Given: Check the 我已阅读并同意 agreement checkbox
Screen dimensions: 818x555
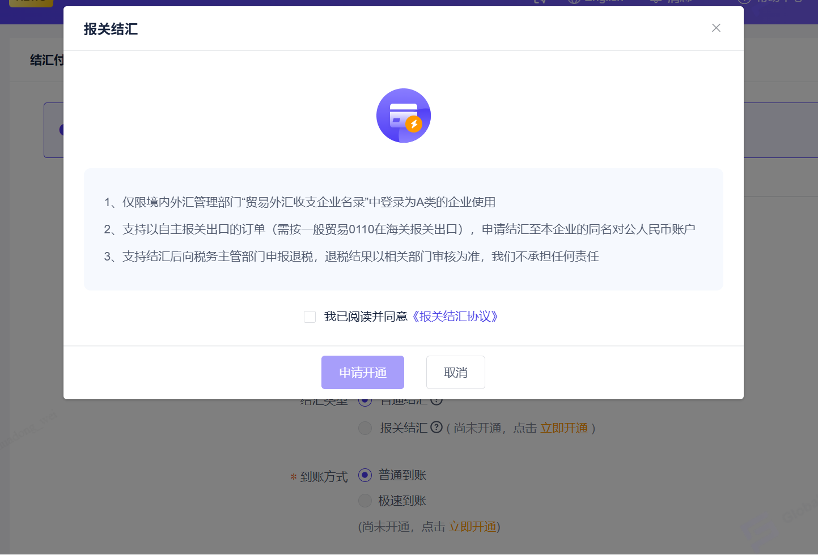Looking at the screenshot, I should (x=310, y=317).
